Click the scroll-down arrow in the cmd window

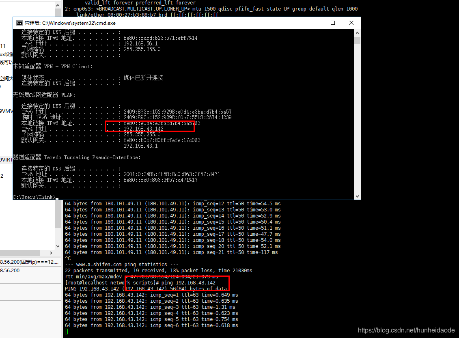(x=357, y=195)
